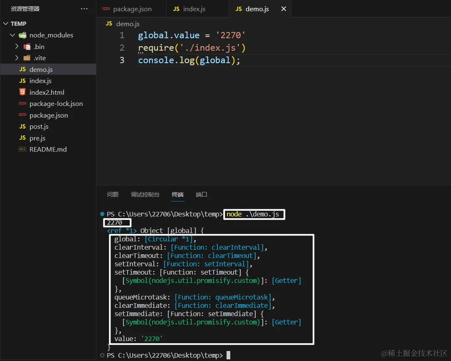Open index2.html from the explorer
451x361 pixels.
[48, 92]
